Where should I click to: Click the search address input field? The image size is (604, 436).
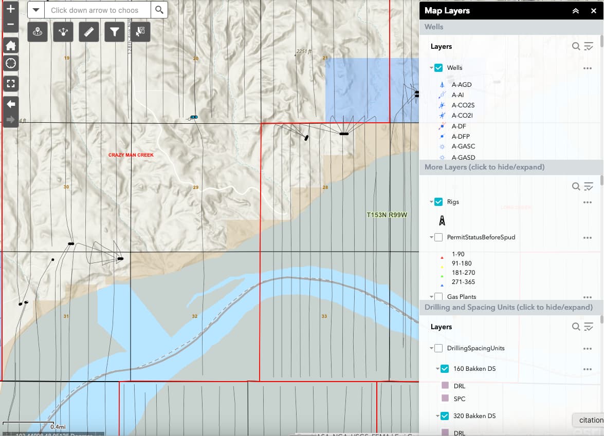tap(98, 10)
